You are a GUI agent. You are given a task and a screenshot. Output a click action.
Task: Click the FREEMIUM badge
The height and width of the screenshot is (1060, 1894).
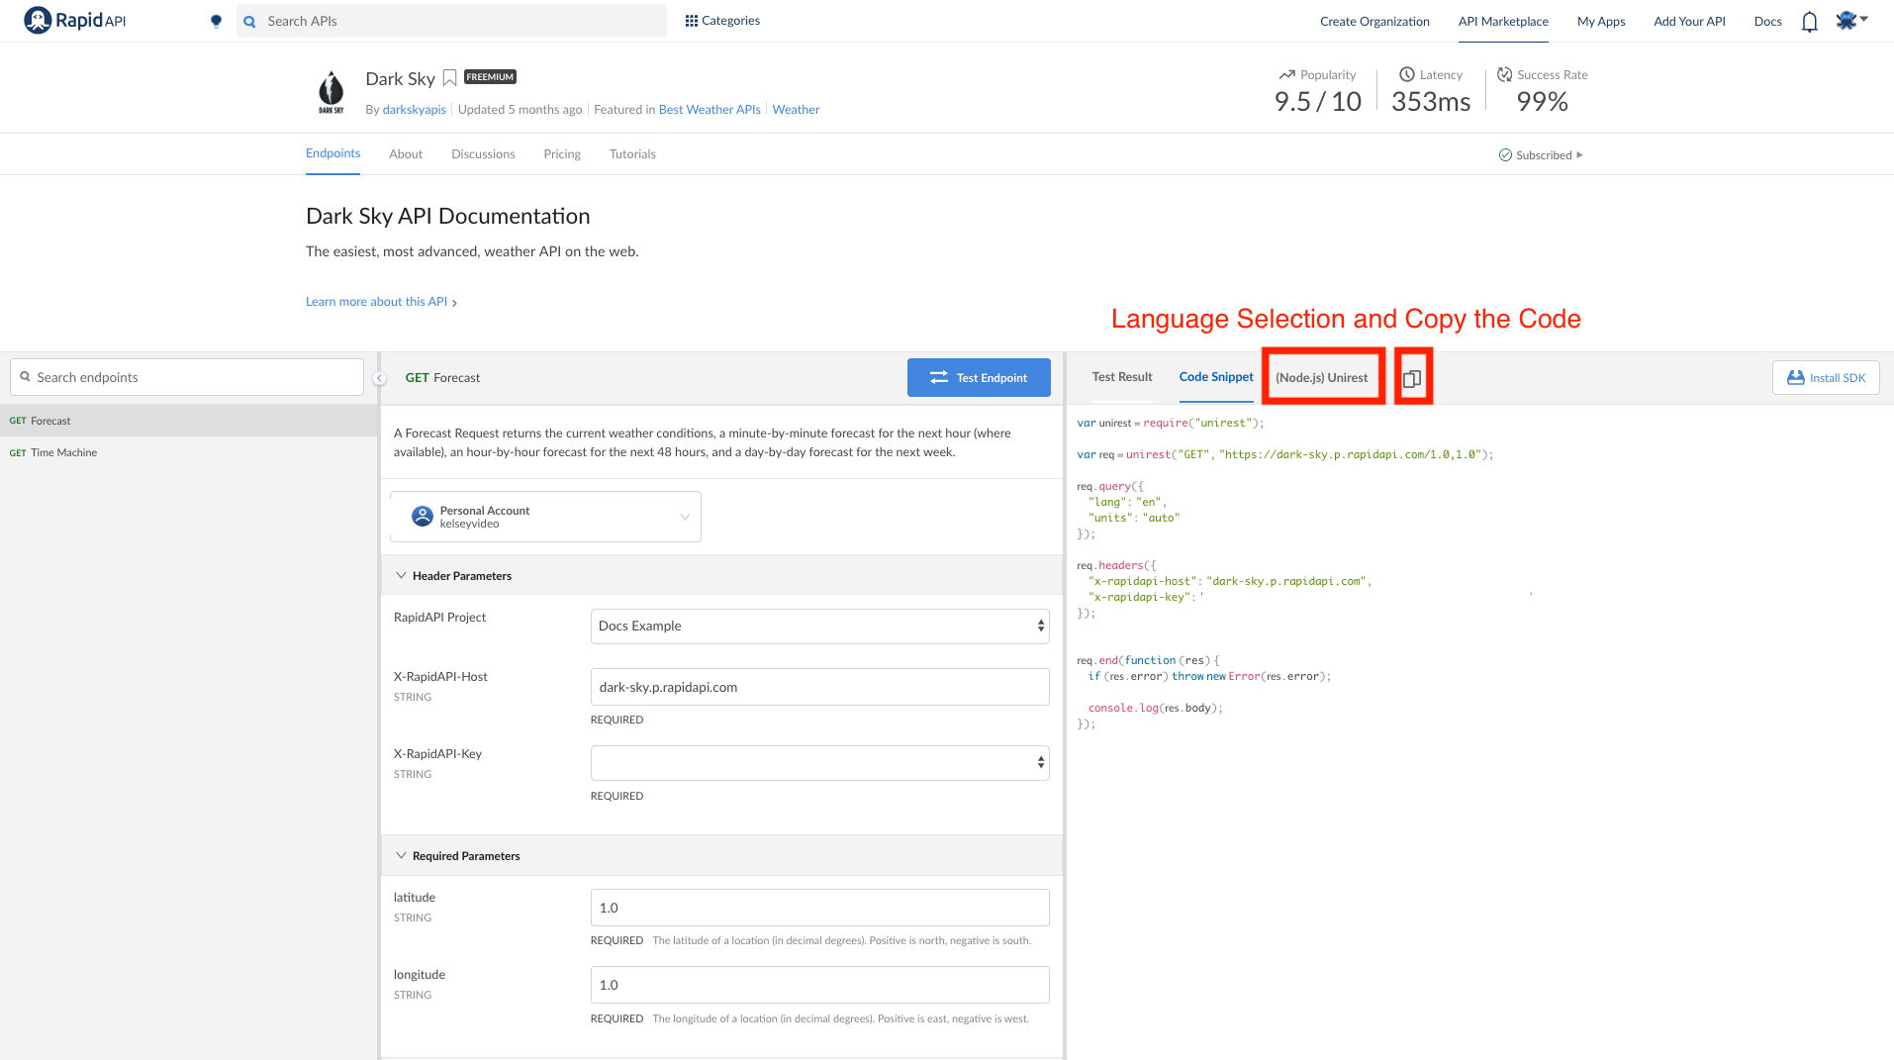(x=491, y=77)
